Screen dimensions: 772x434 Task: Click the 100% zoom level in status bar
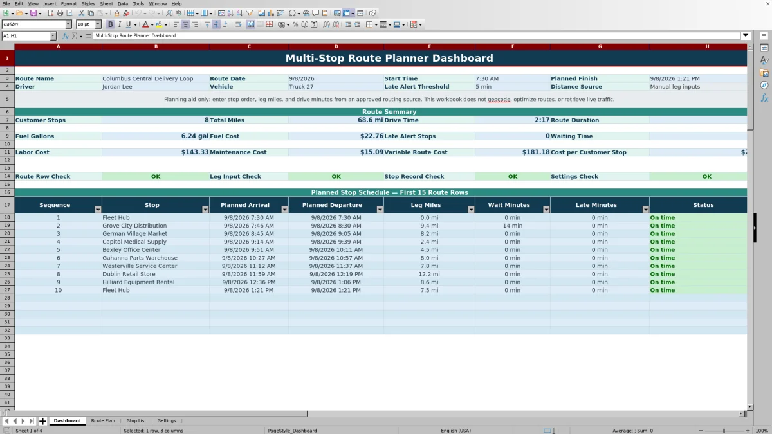[762, 431]
